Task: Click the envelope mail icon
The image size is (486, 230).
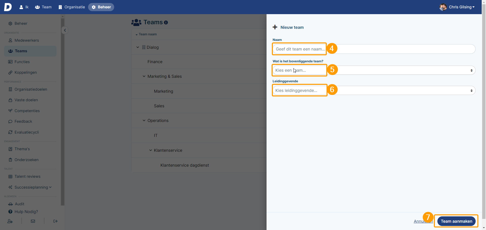Action: click(33, 221)
